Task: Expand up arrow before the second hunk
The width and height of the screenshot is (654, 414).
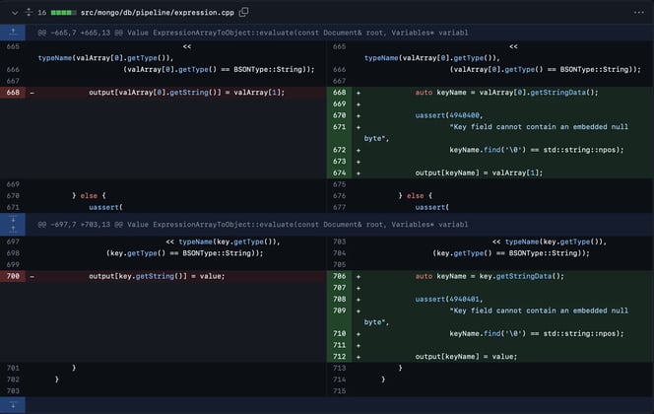Action: point(14,230)
